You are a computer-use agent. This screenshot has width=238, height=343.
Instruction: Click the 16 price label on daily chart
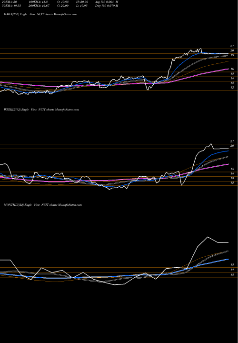tap(232, 69)
